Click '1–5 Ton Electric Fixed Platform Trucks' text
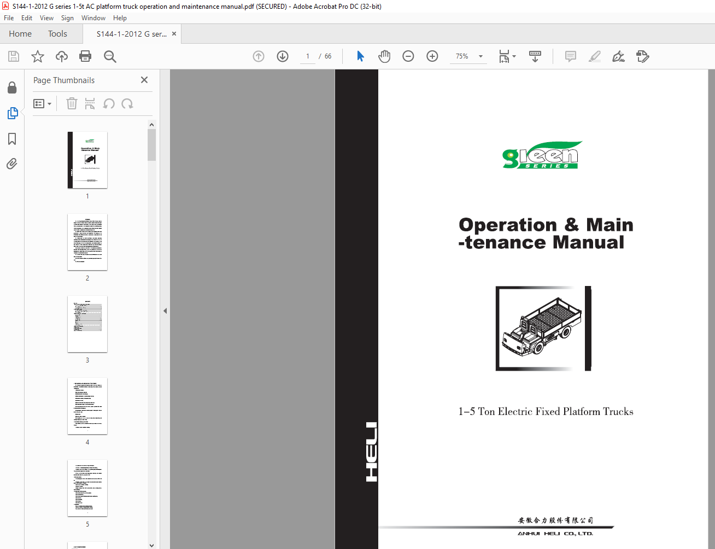Viewport: 715px width, 549px height. point(546,412)
